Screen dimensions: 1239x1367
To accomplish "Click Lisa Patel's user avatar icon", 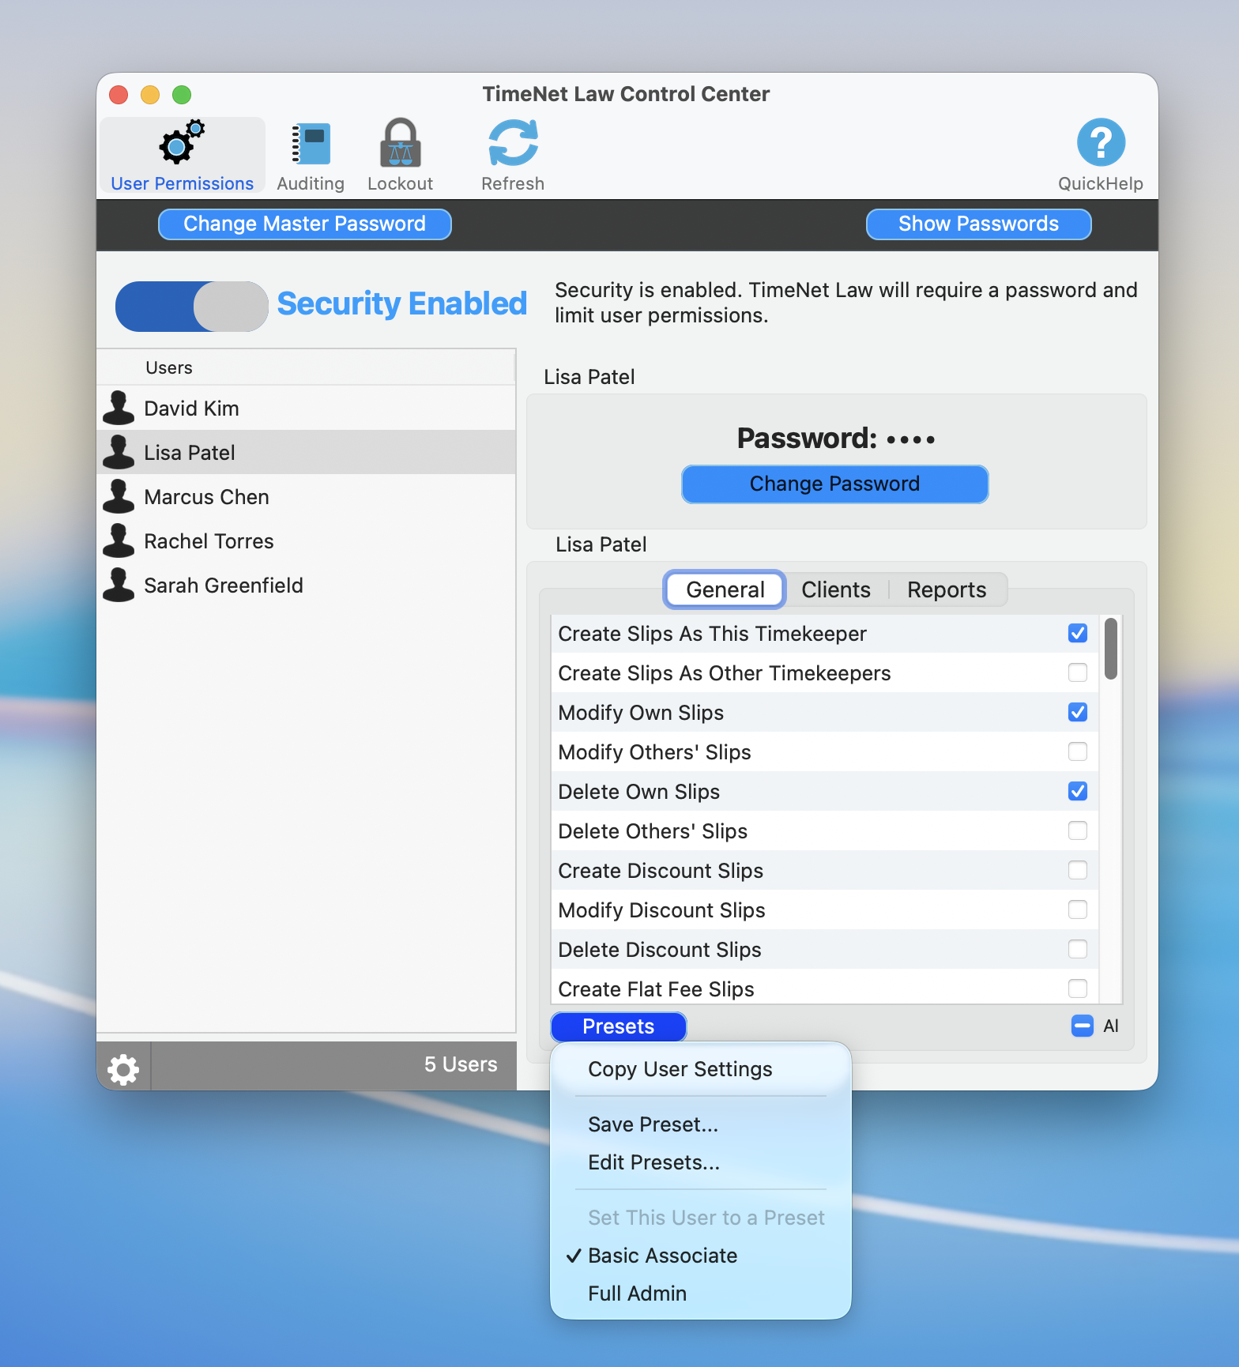I will click(x=119, y=452).
